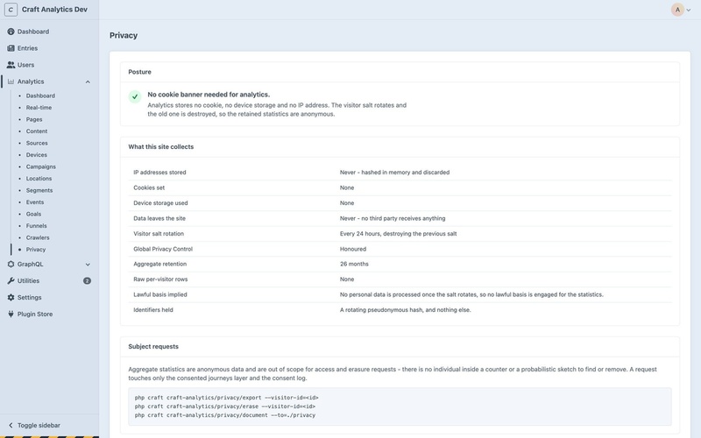701x438 pixels.
Task: Click the Users people icon
Action: [x=11, y=65]
